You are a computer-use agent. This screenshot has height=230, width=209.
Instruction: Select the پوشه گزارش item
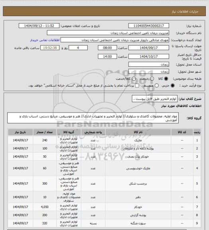coord(138,215)
